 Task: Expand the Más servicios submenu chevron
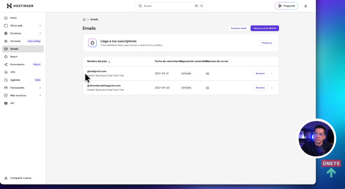40,96
